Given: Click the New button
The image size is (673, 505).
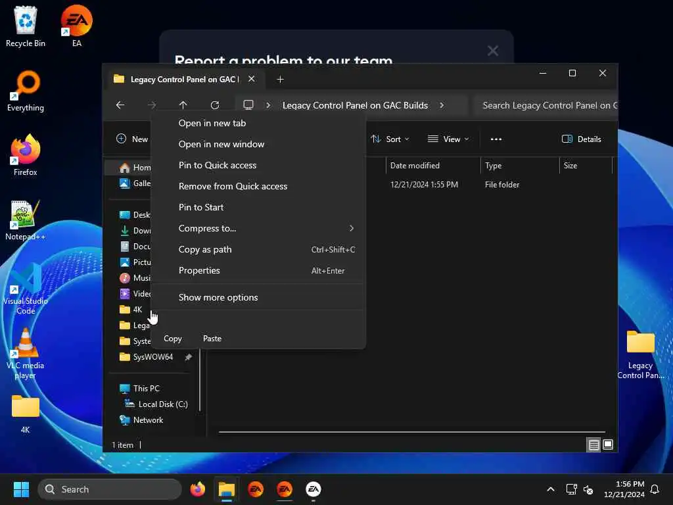Looking at the screenshot, I should [132, 139].
